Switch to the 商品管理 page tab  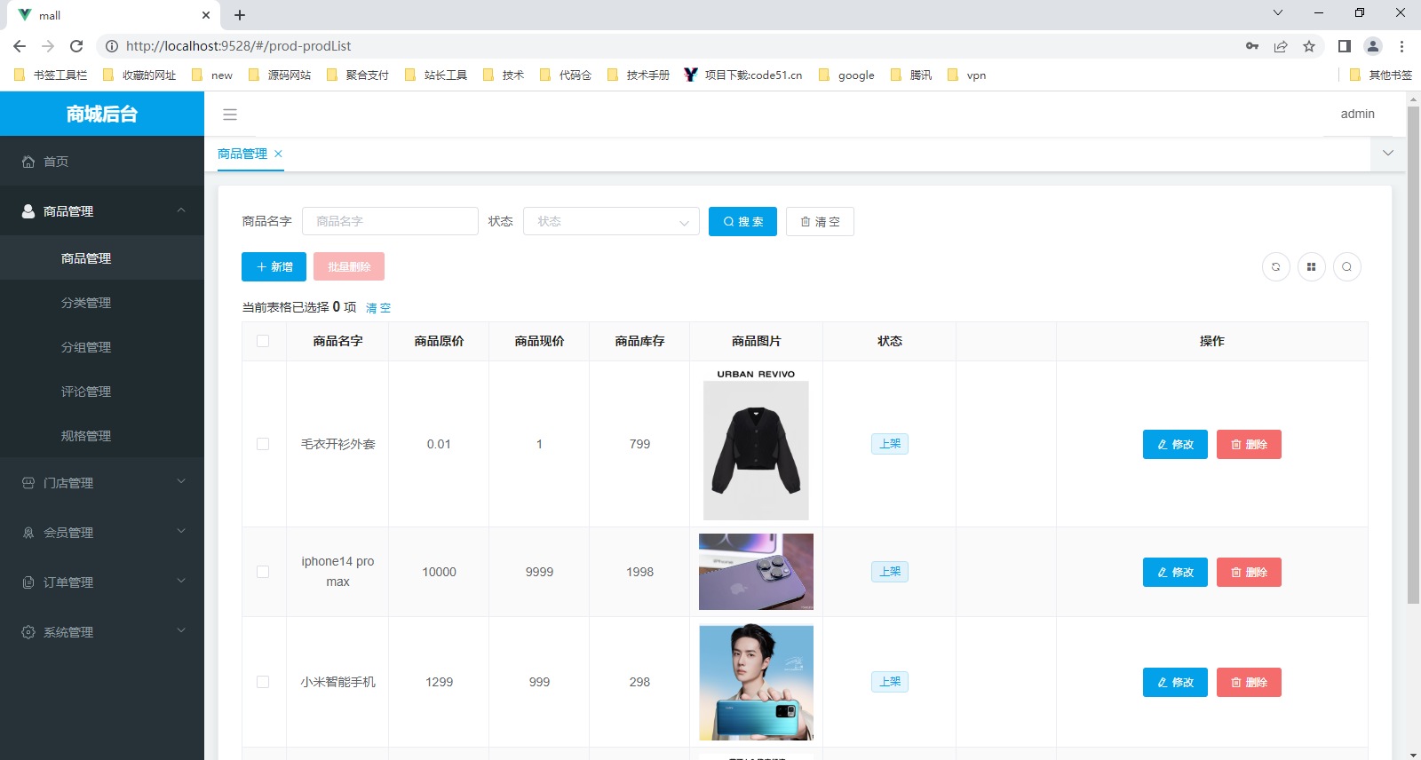[x=242, y=154]
